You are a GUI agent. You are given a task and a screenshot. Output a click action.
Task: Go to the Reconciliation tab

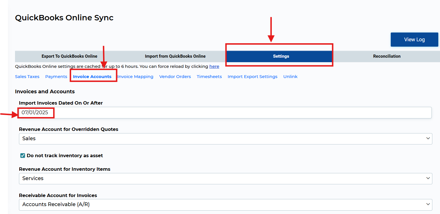[387, 56]
